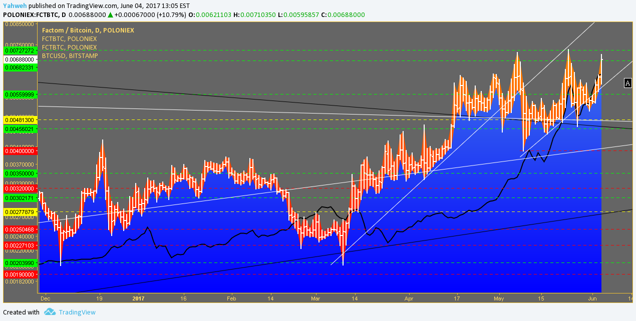Click the 'A' marker box on right axis

[x=628, y=83]
